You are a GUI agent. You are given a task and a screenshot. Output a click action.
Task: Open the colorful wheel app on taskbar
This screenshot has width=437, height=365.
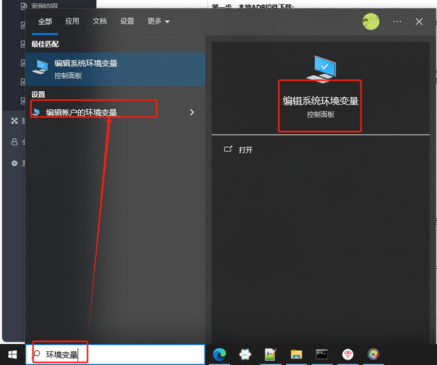[373, 355]
